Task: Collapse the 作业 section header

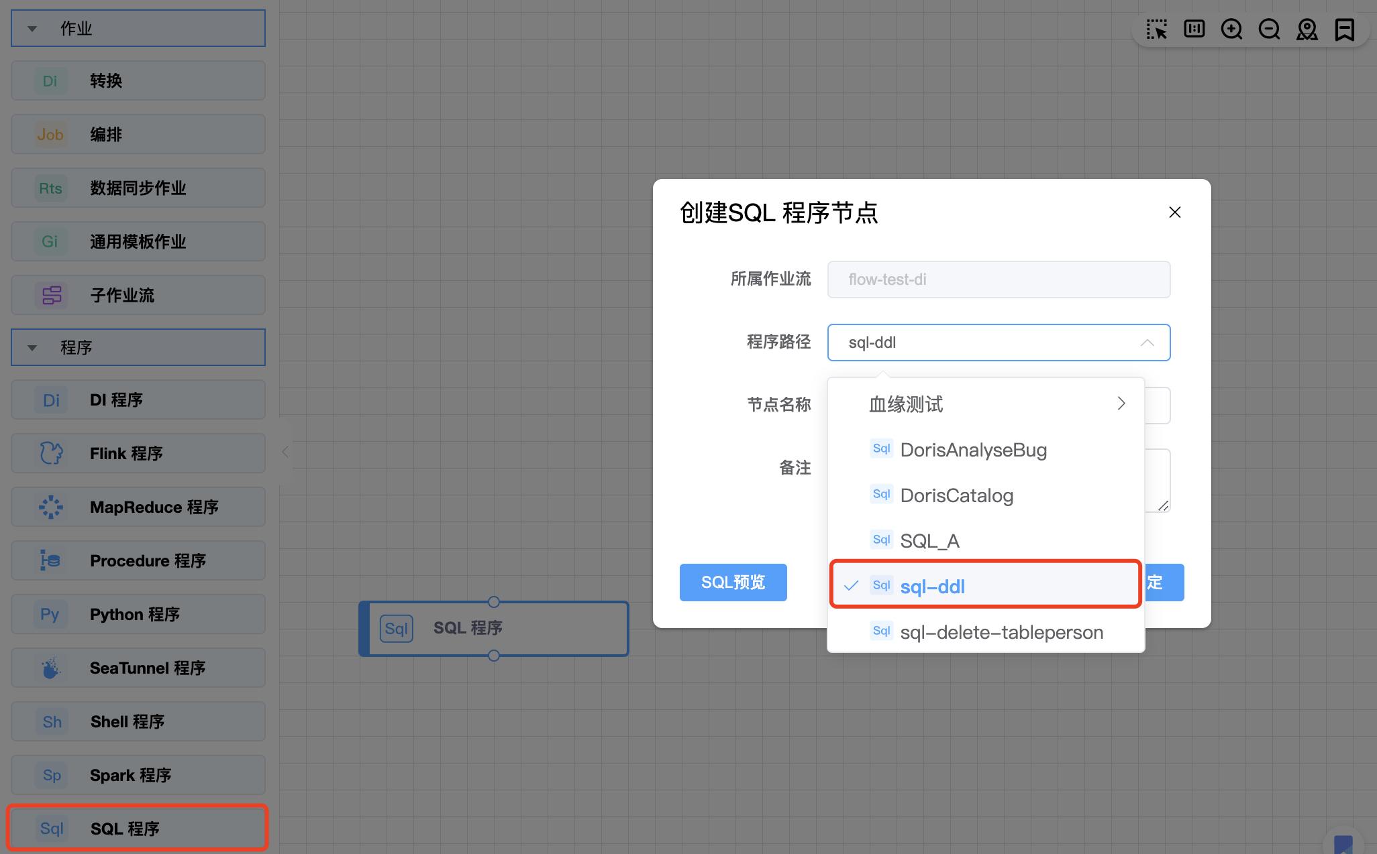Action: [x=32, y=29]
